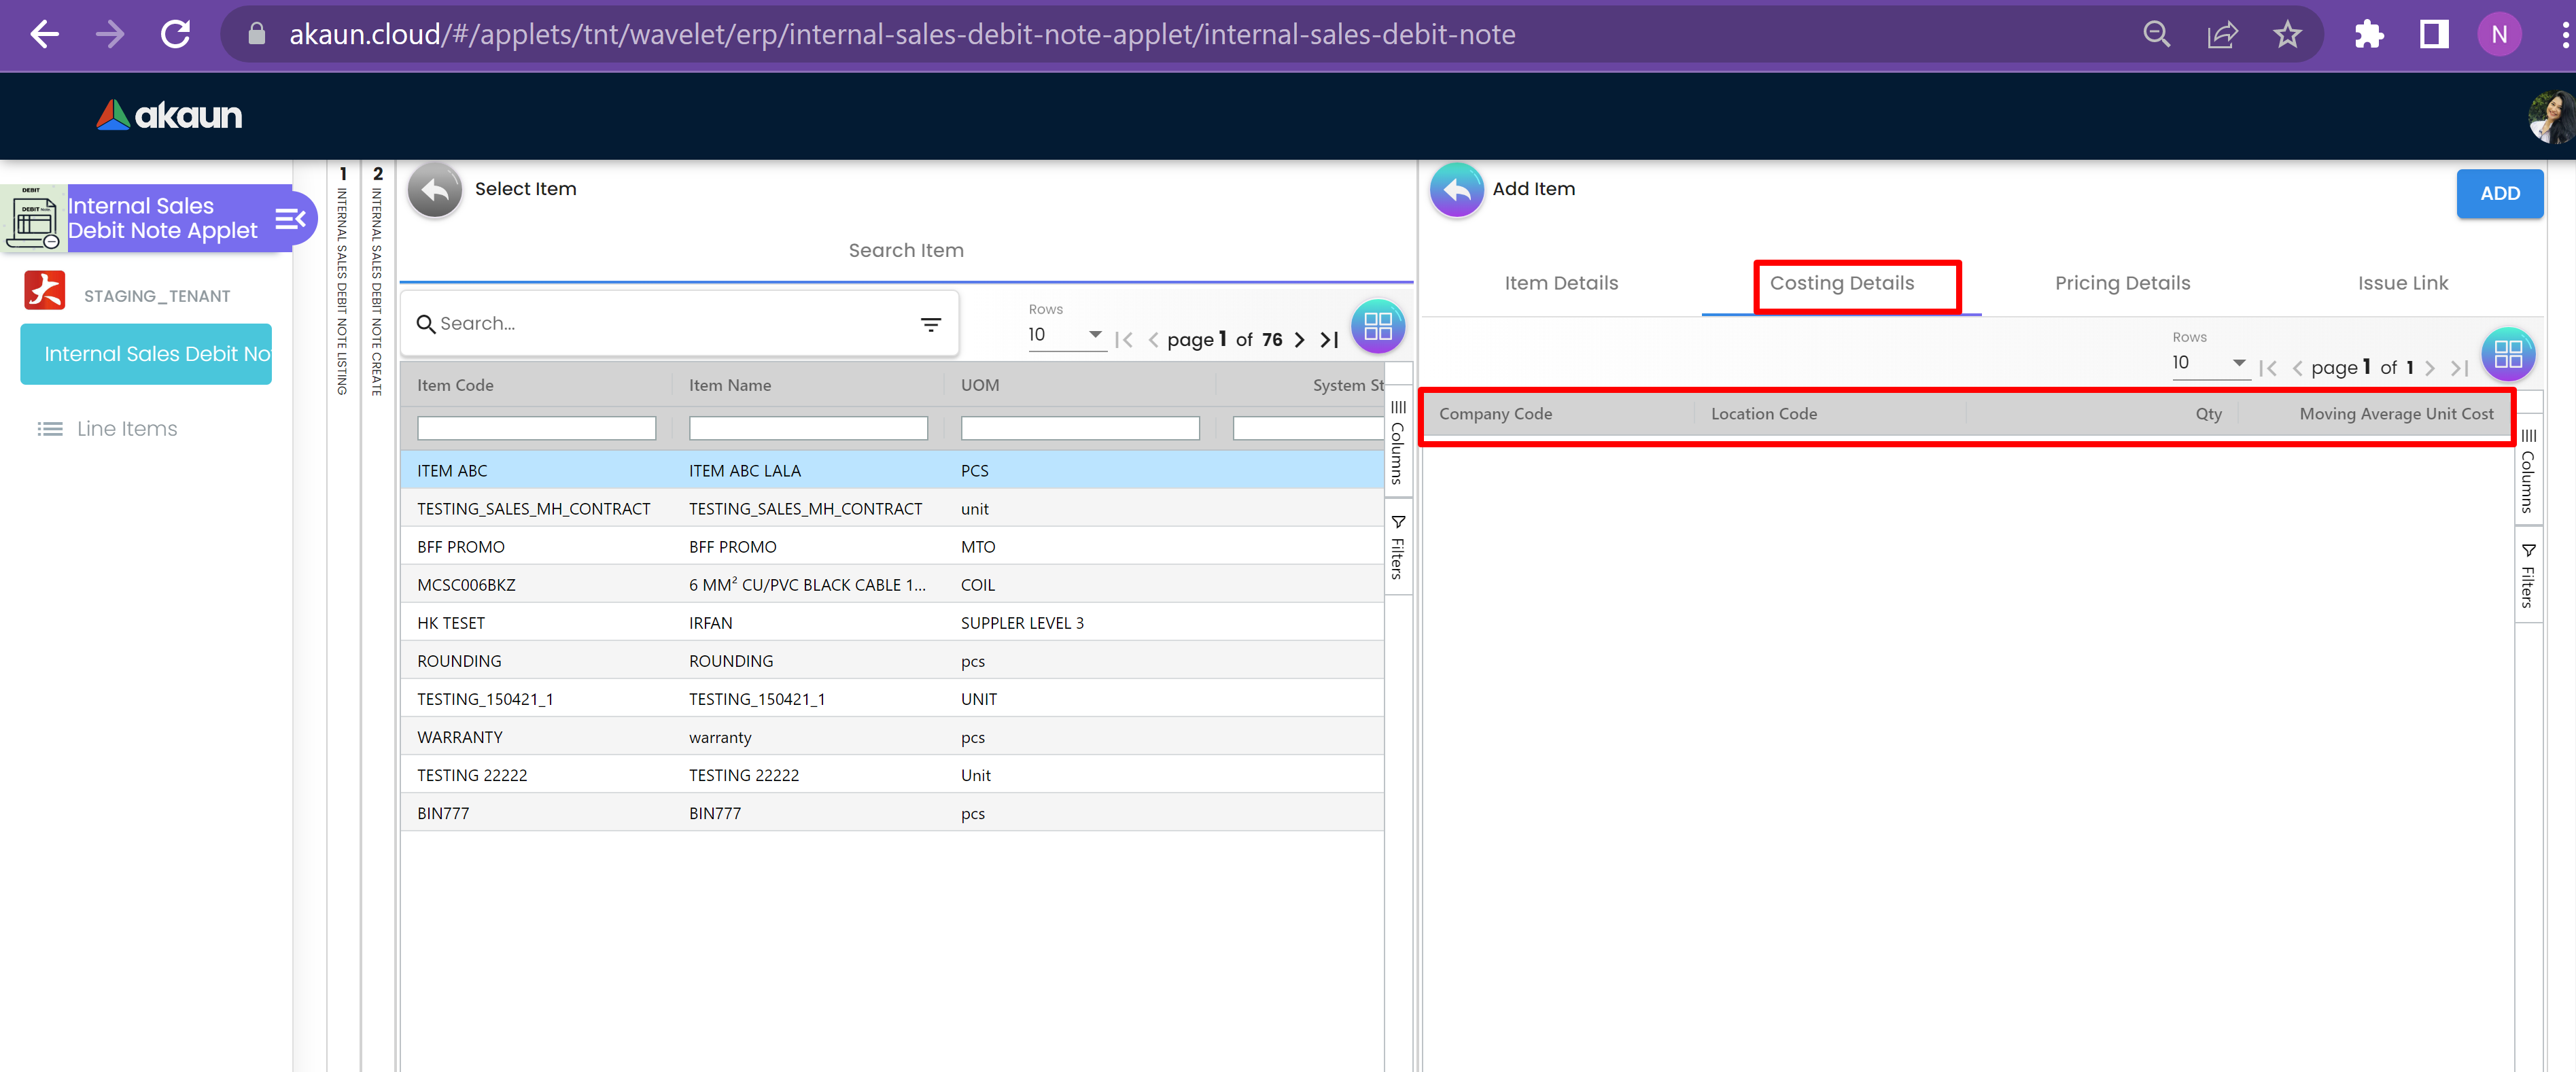Click the browser bookmark star icon

coord(2287,35)
